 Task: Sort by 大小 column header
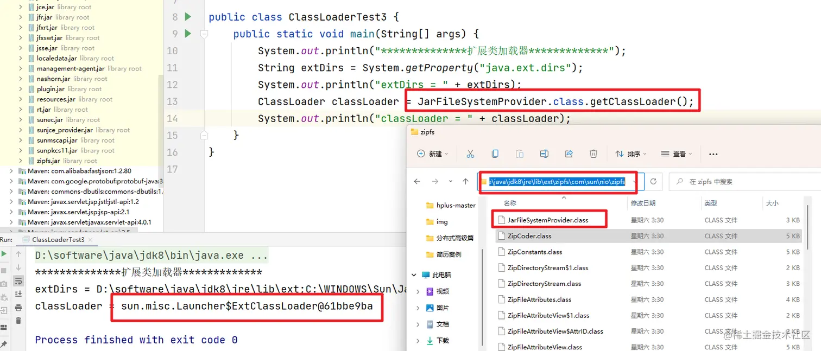tap(772, 203)
